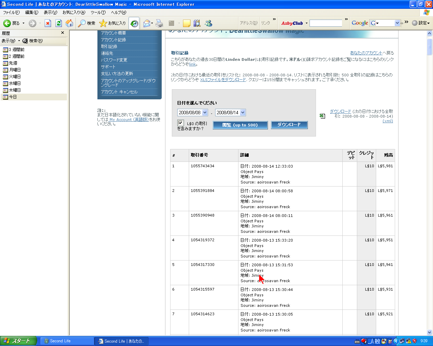Open the end date 2008/08/14 dropdown
Image resolution: width=433 pixels, height=346 pixels.
point(243,113)
